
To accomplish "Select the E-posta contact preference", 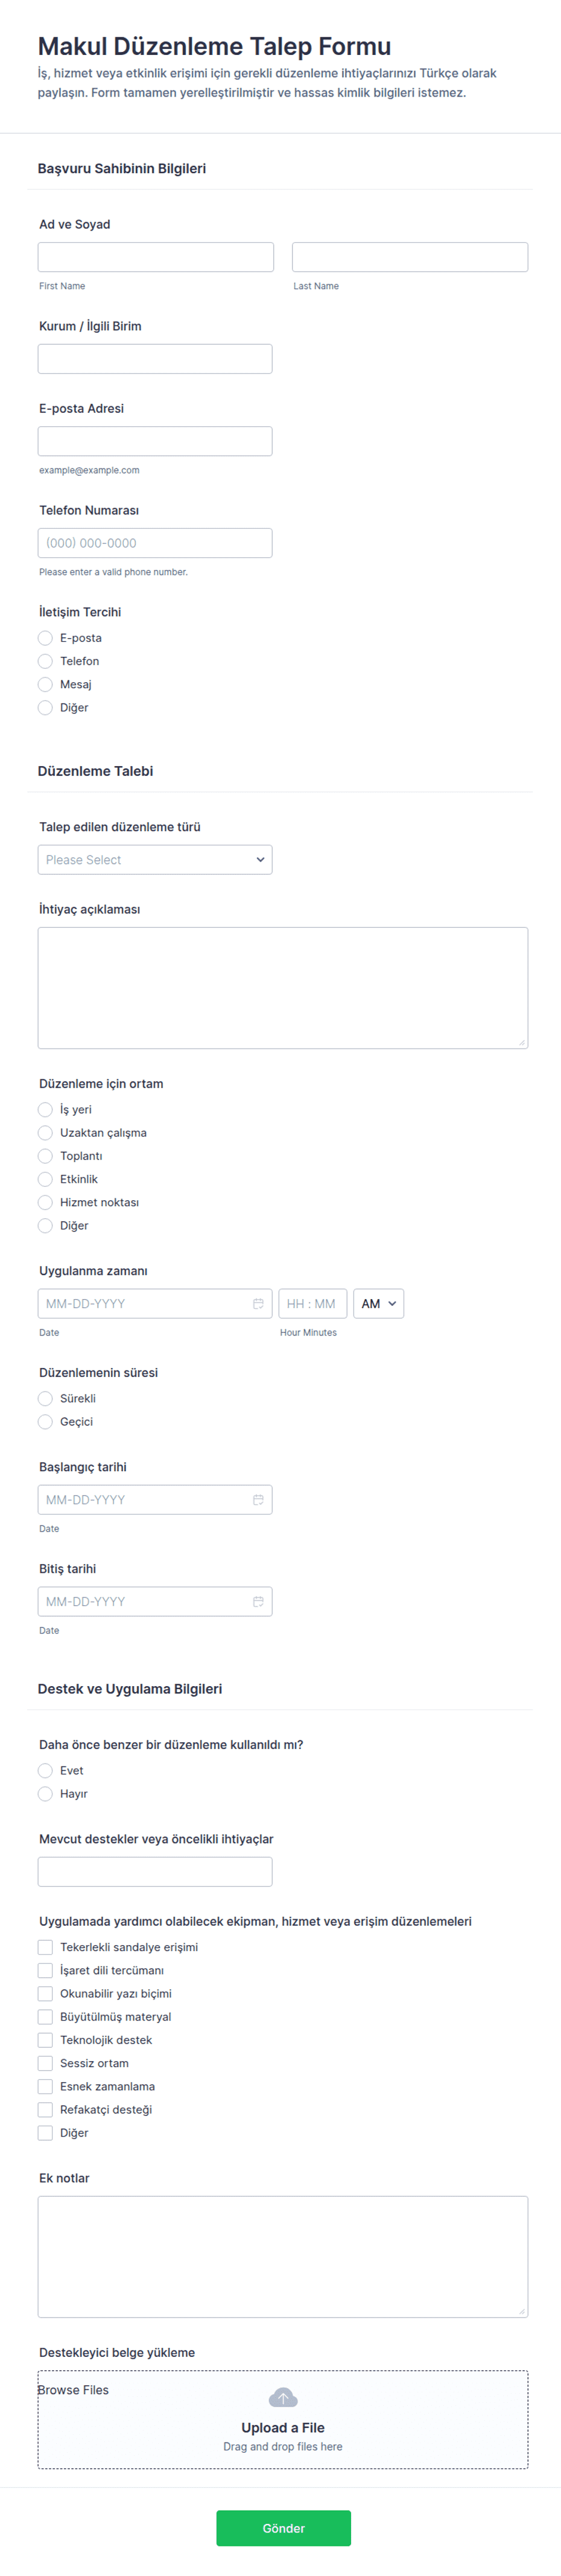I will pos(45,638).
